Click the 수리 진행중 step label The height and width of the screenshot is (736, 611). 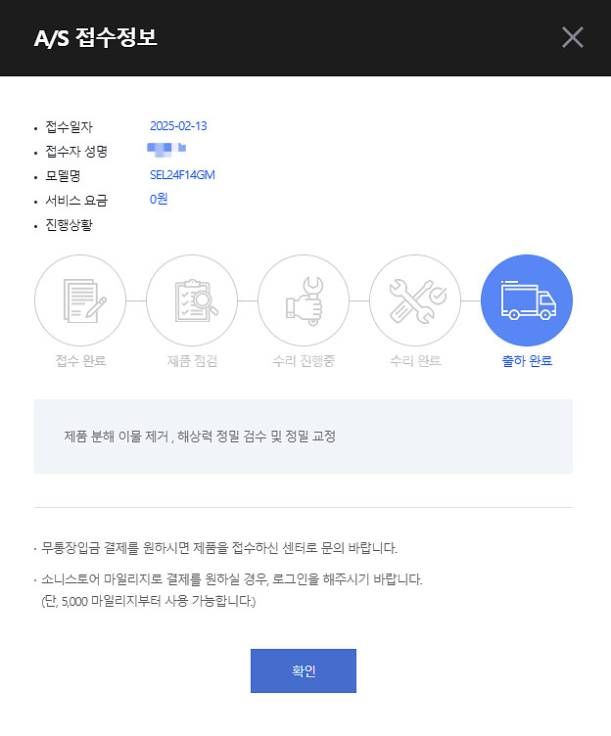[304, 361]
